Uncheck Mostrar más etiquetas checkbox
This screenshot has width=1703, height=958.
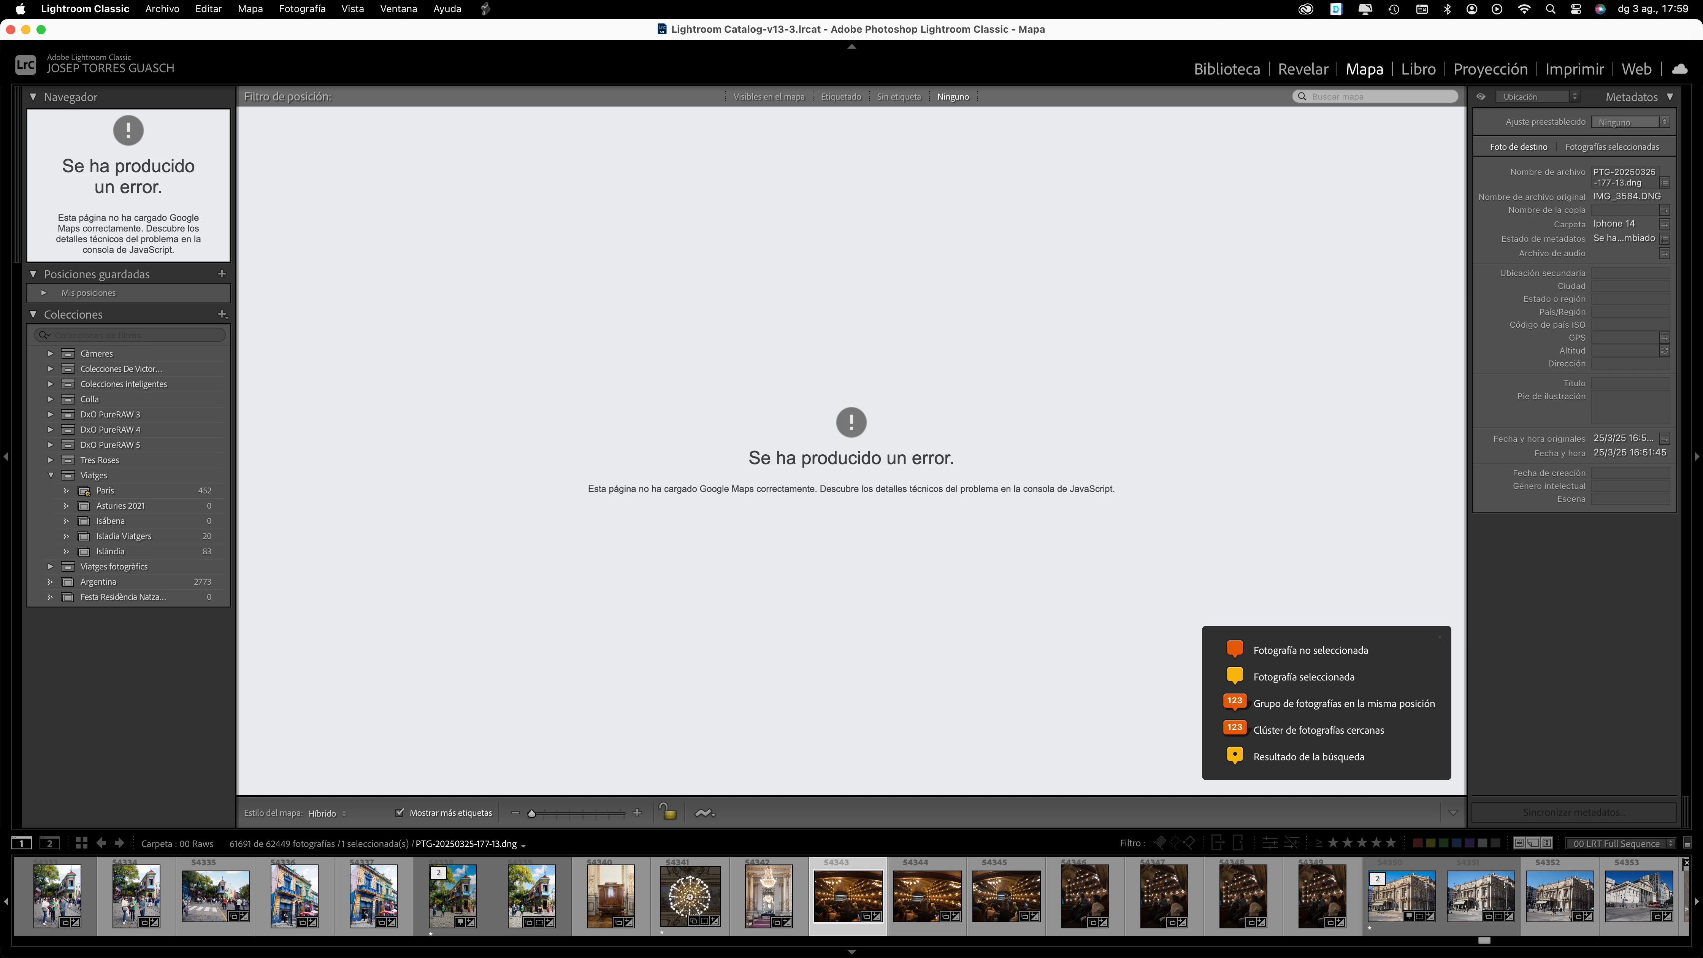pos(399,812)
